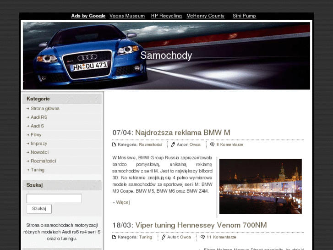Click the blue Audi header banner image
The image size is (333, 250).
(x=167, y=56)
